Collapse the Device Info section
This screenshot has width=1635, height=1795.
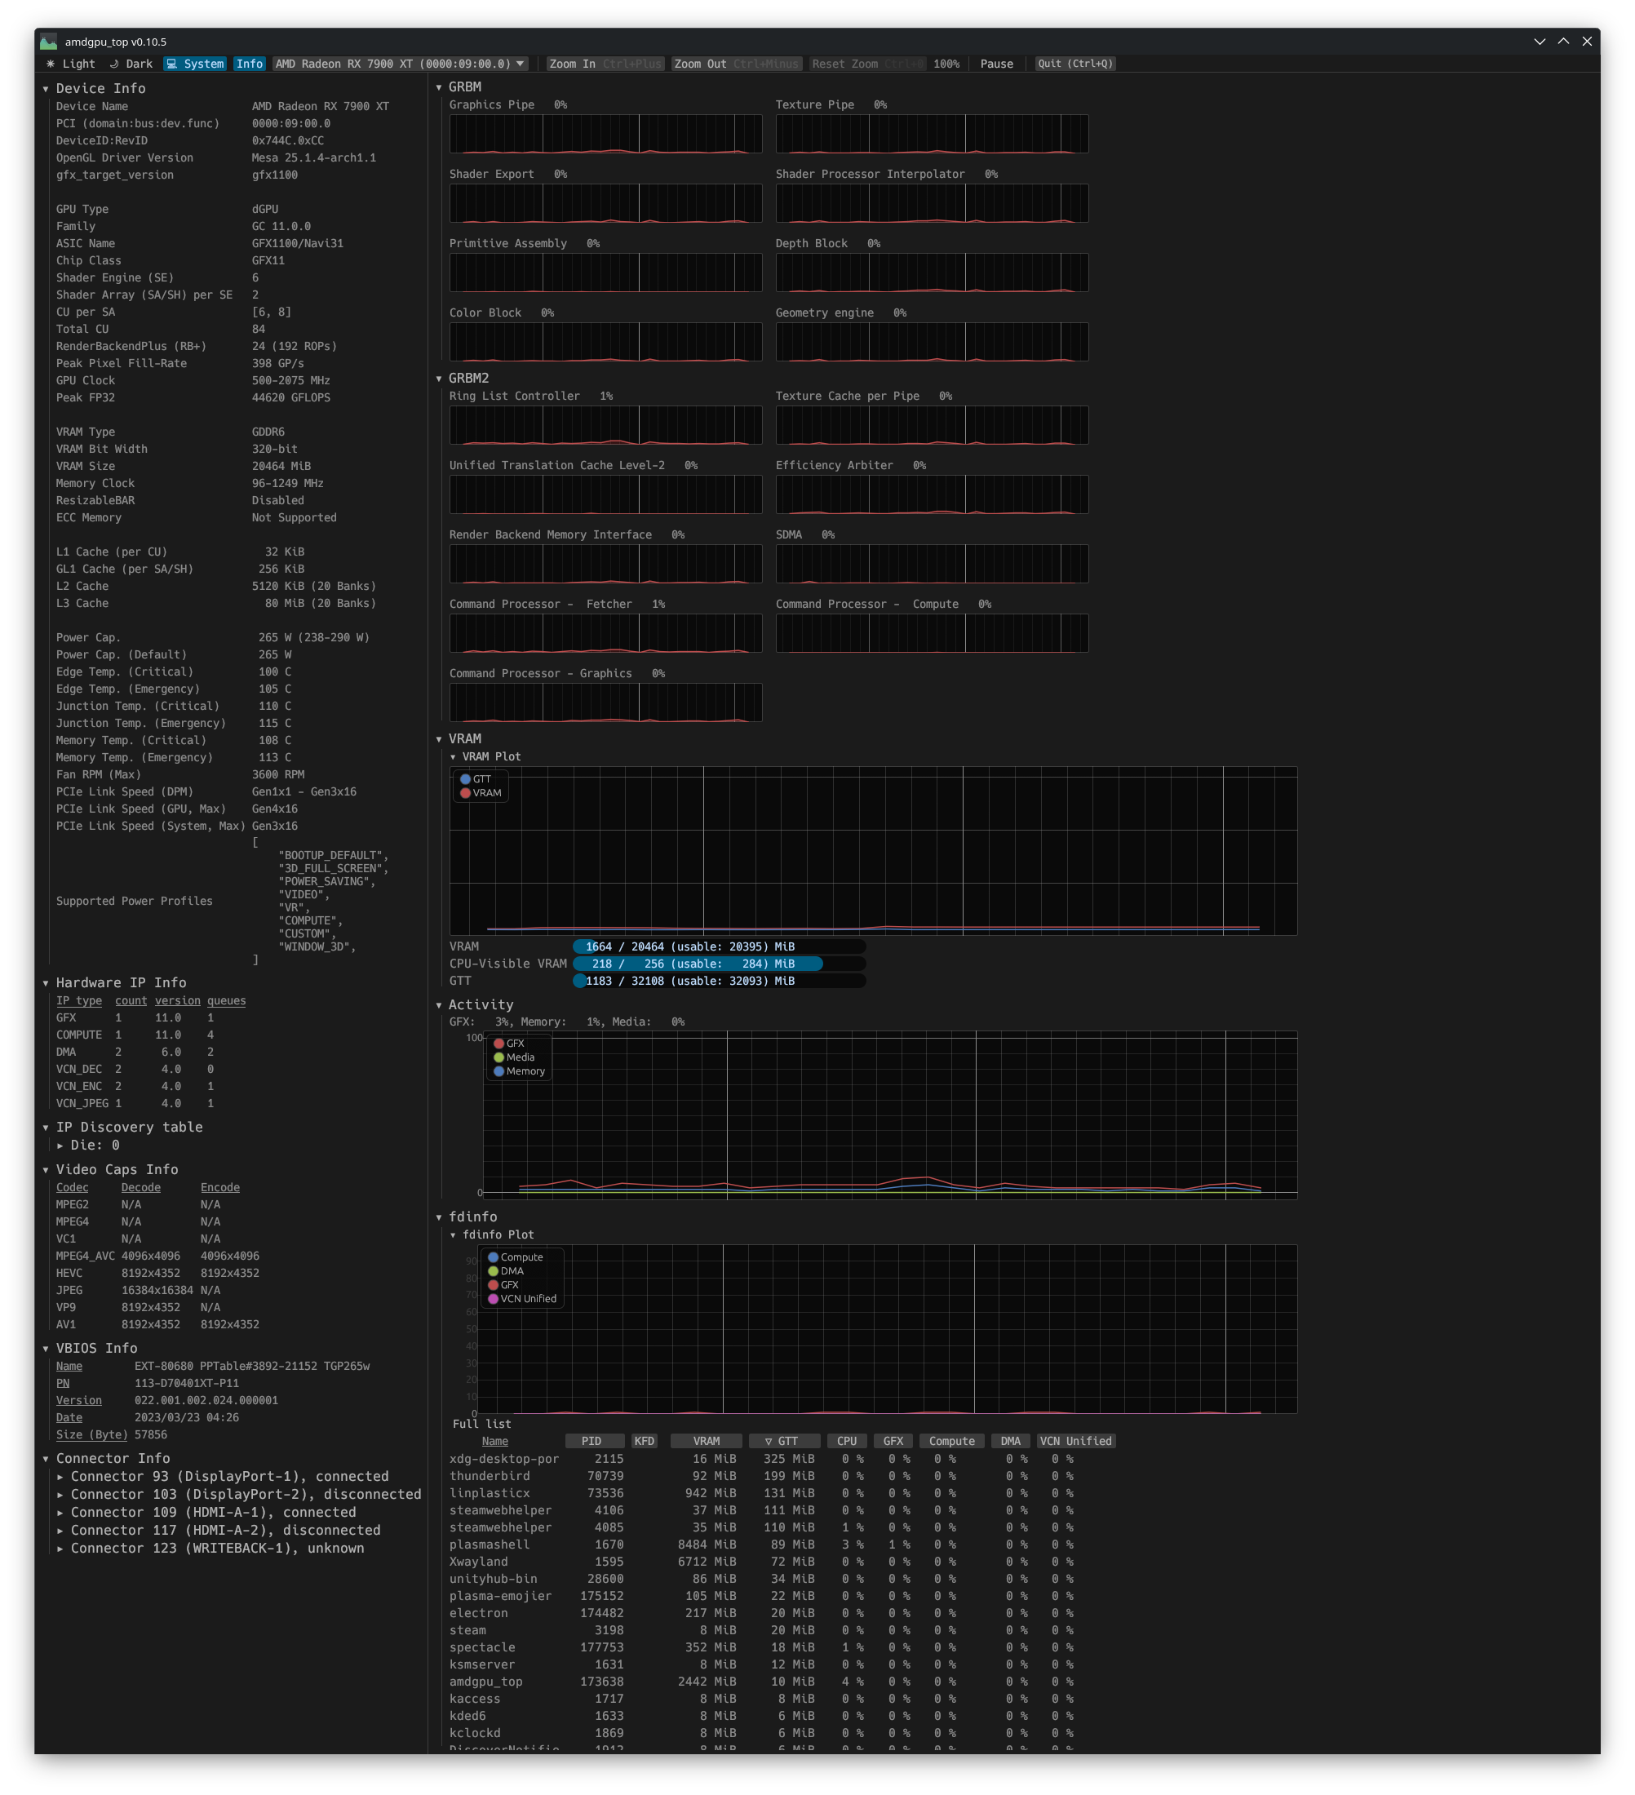point(94,88)
